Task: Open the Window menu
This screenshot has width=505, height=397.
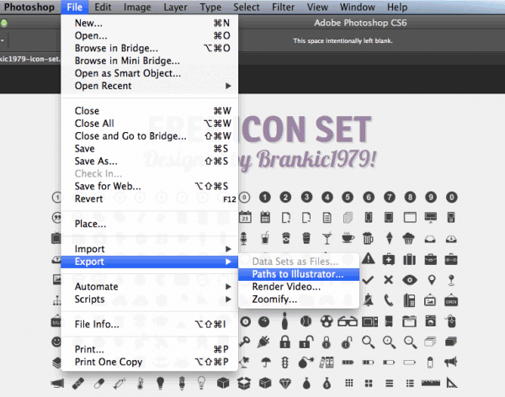Action: click(357, 7)
